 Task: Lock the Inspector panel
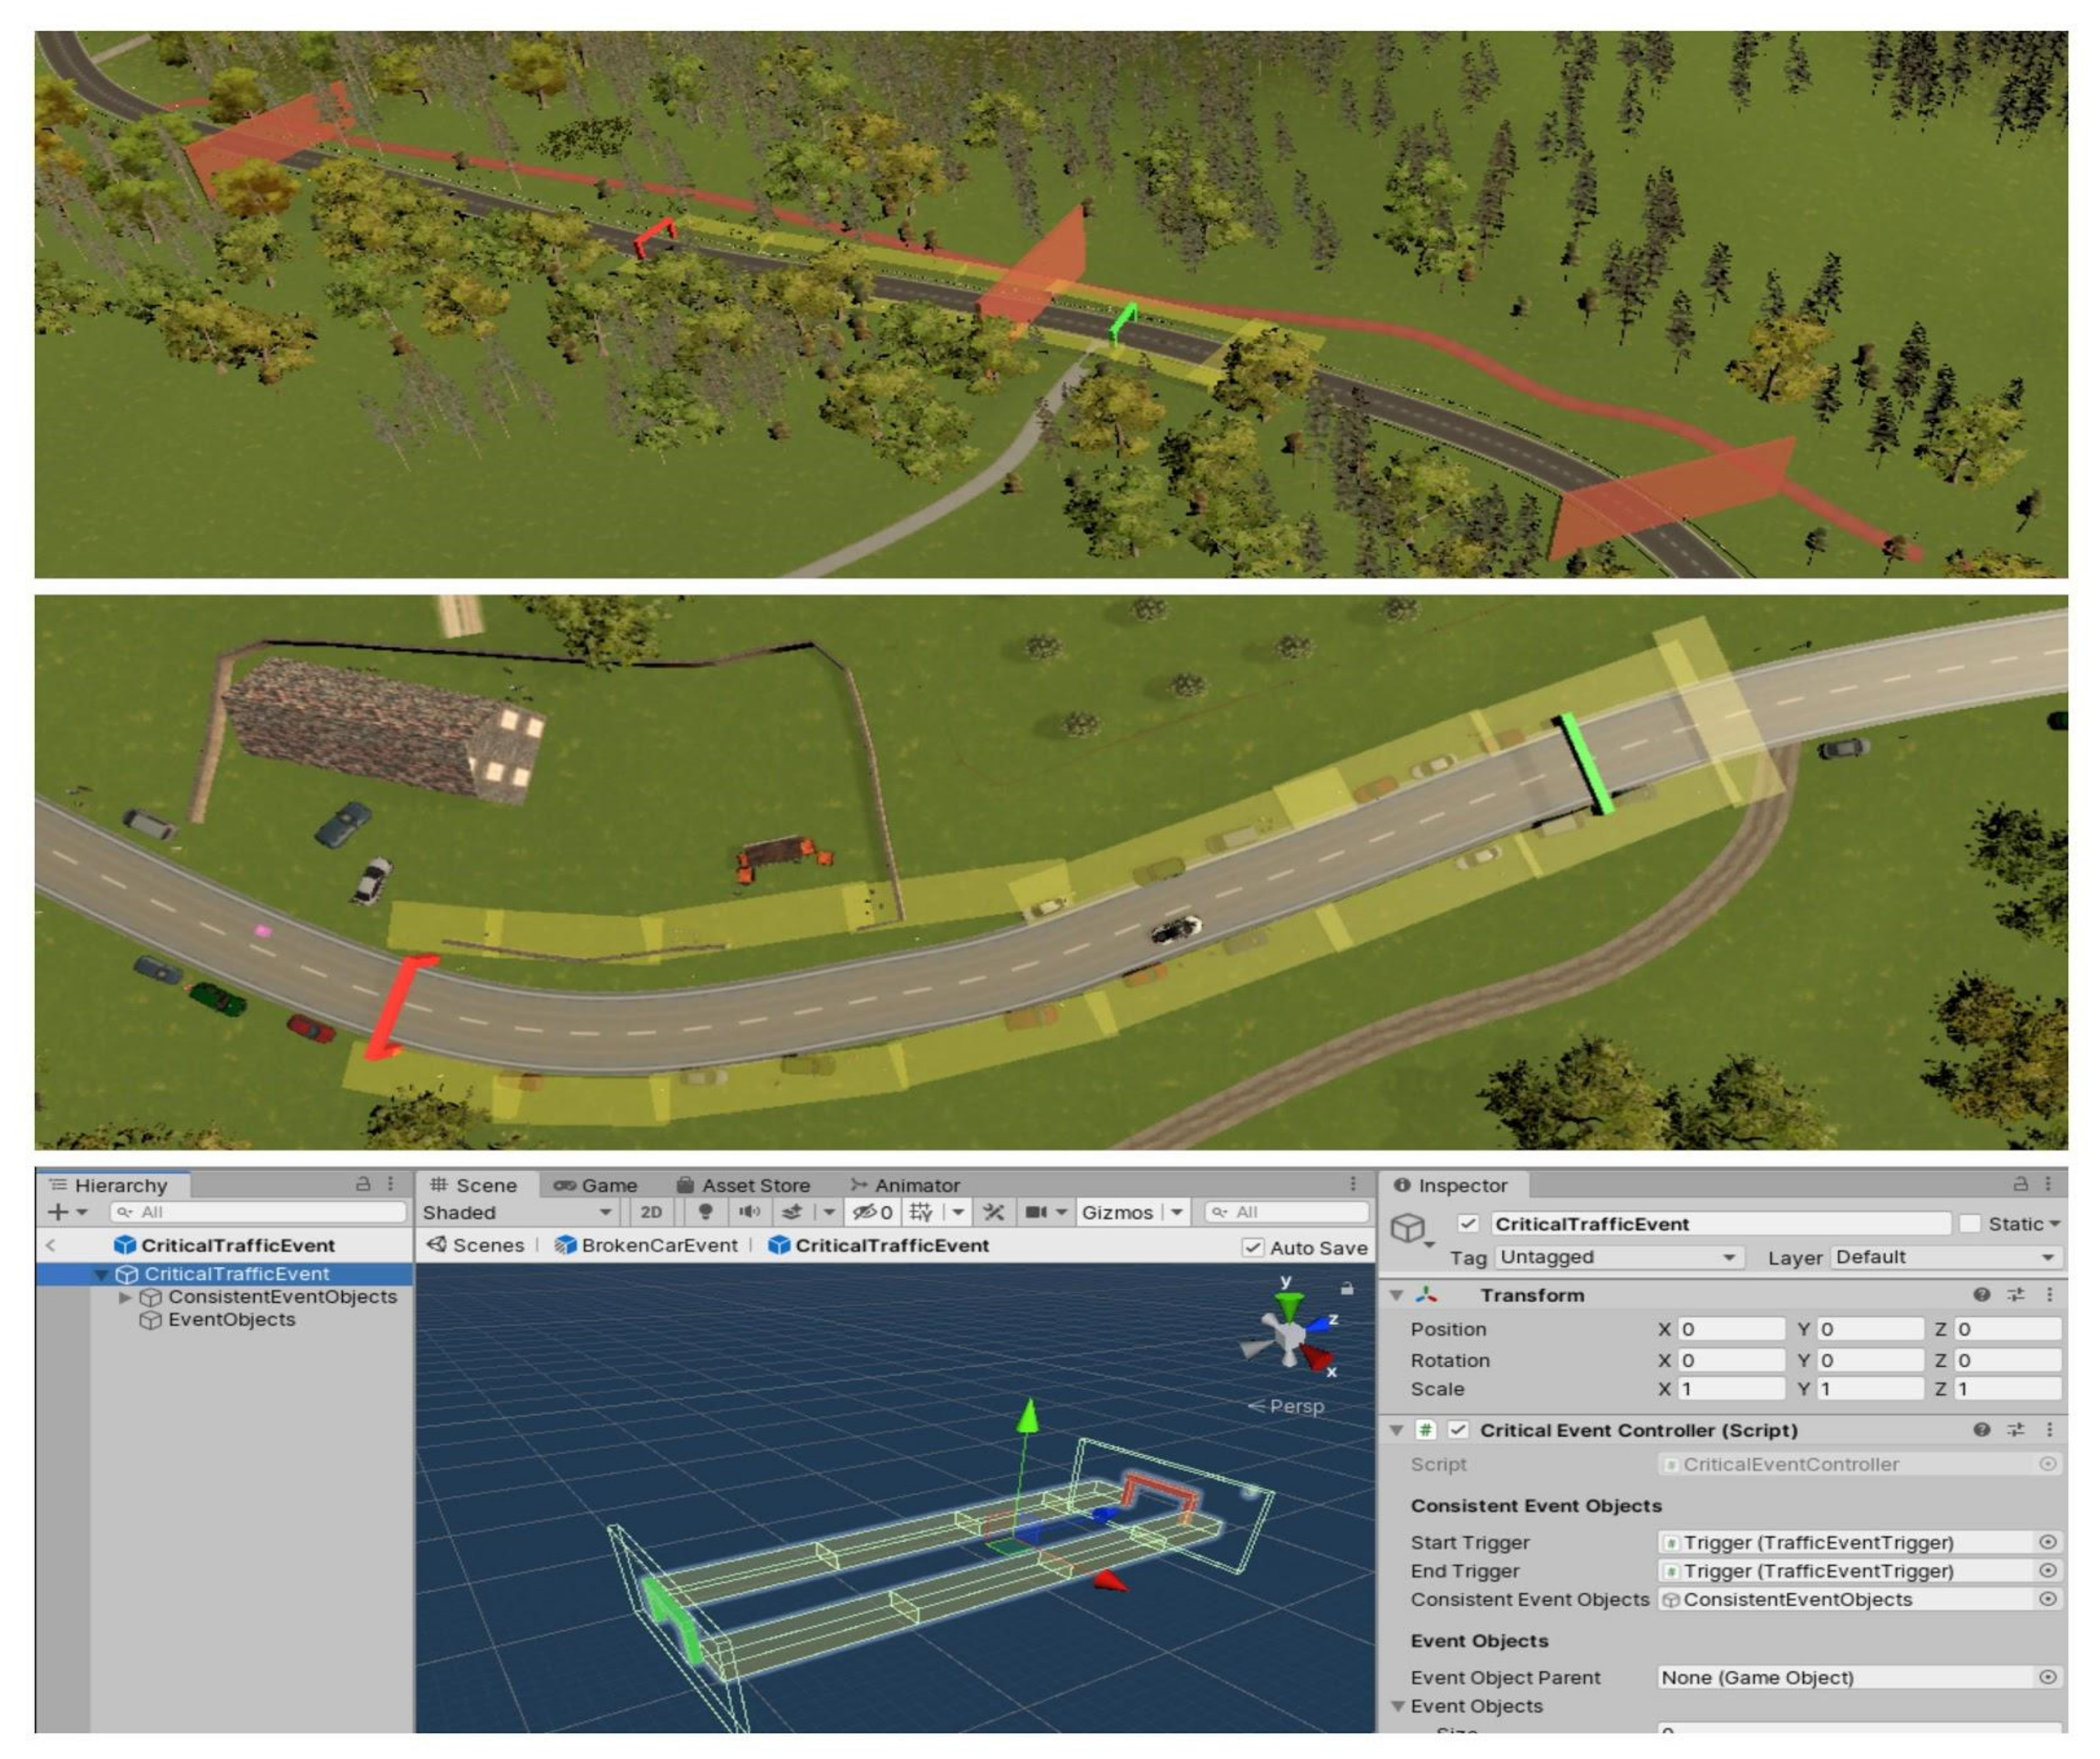[x=2020, y=1184]
